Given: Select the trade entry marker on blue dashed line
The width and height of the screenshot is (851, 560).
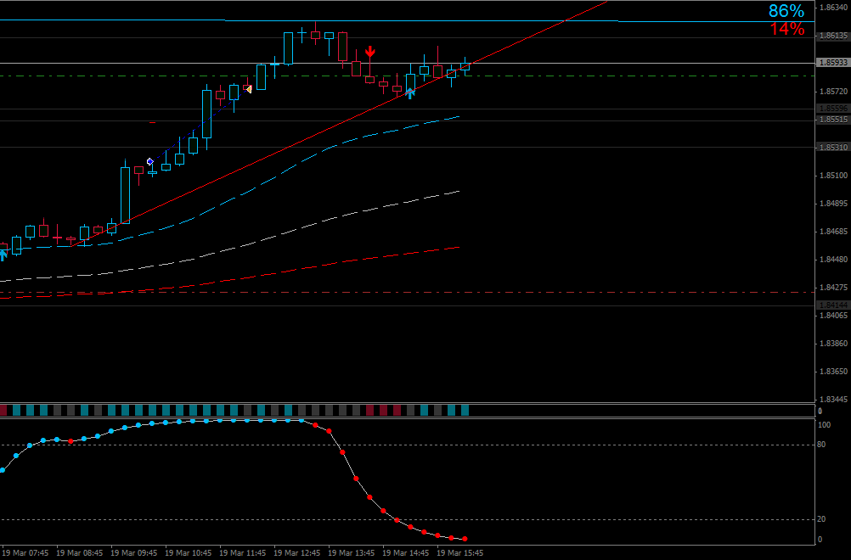Looking at the screenshot, I should tap(150, 161).
